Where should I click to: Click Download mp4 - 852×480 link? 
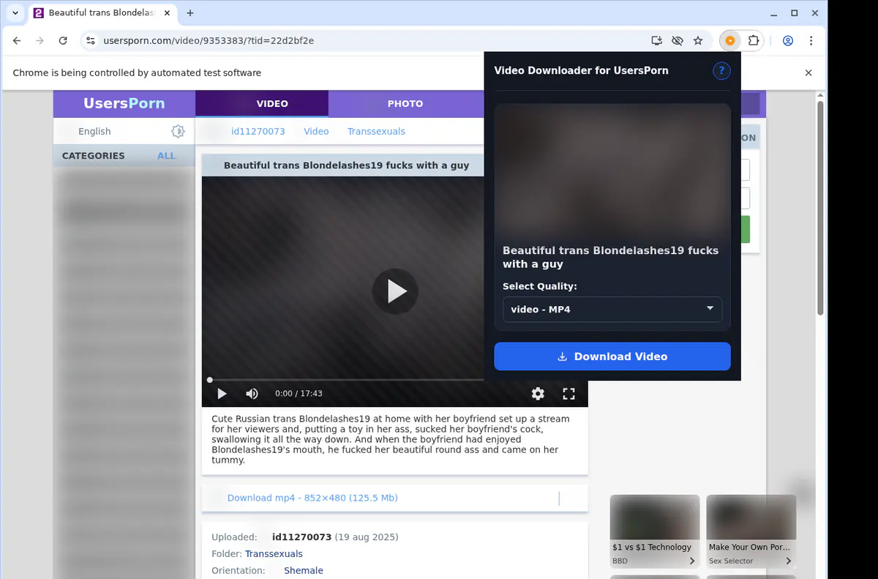312,498
